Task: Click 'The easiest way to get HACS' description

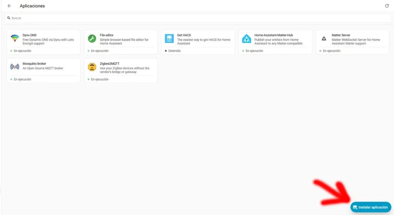Action: tap(204, 42)
